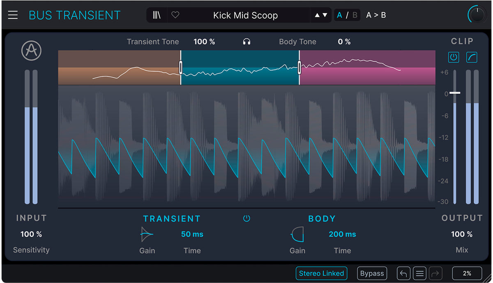
Task: Switch to state B
Action: click(355, 15)
